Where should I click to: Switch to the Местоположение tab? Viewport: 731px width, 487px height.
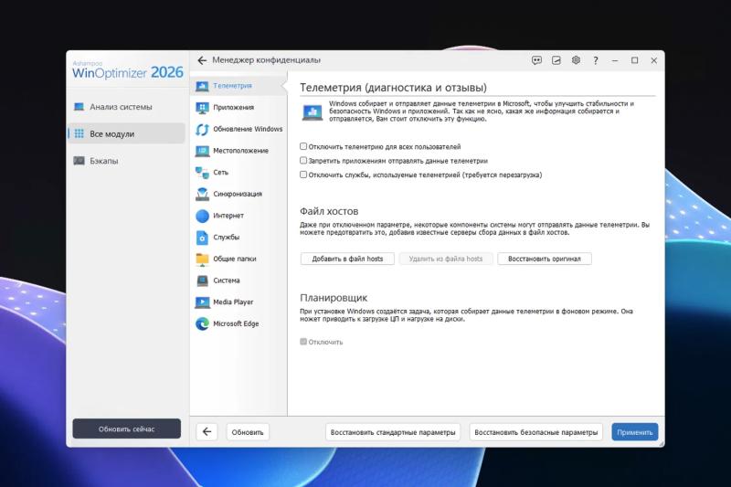pos(238,151)
